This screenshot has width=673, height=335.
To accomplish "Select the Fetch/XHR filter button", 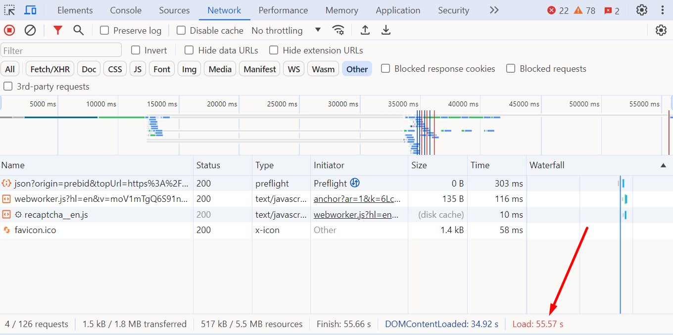I will click(x=50, y=69).
